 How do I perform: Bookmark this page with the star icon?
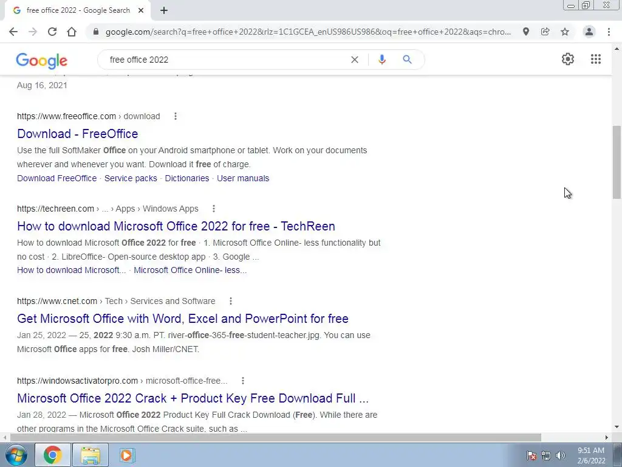click(565, 32)
